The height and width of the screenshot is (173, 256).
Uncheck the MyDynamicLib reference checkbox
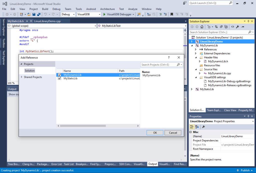59,75
